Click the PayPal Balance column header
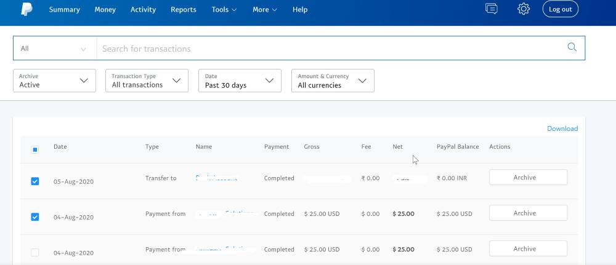 pyautogui.click(x=458, y=146)
